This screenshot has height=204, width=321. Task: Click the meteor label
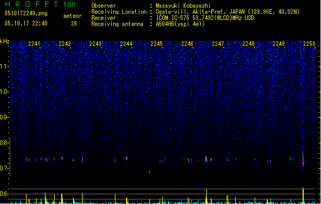pos(72,16)
